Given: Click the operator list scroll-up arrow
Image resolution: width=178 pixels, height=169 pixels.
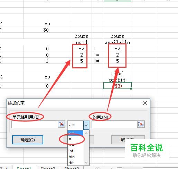Looking at the screenshot, I should click(86, 133).
